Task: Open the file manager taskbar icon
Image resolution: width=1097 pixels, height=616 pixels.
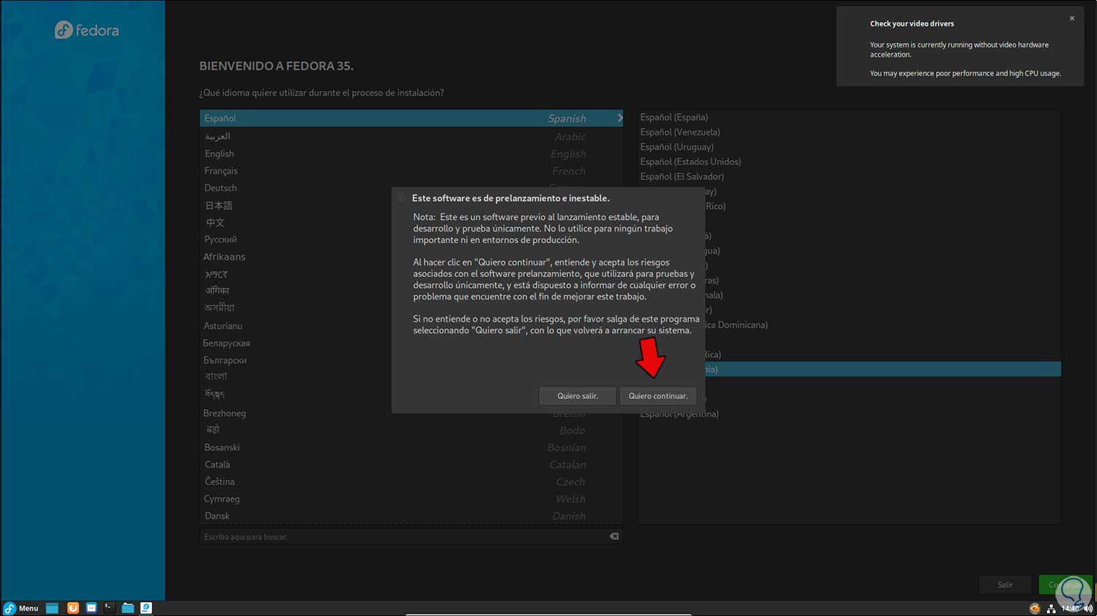Action: 128,608
